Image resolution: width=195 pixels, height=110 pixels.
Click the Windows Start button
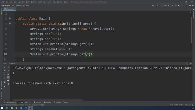click(x=2, y=108)
